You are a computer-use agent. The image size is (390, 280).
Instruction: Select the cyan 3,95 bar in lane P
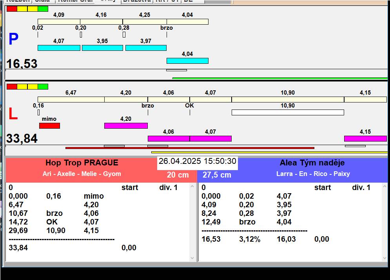(x=102, y=48)
